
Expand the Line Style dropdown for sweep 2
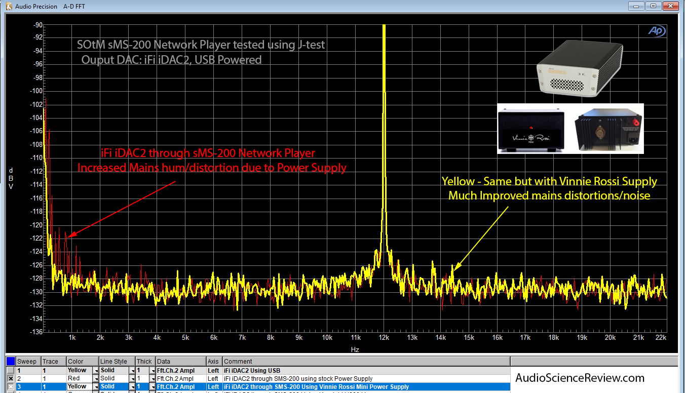coord(132,378)
